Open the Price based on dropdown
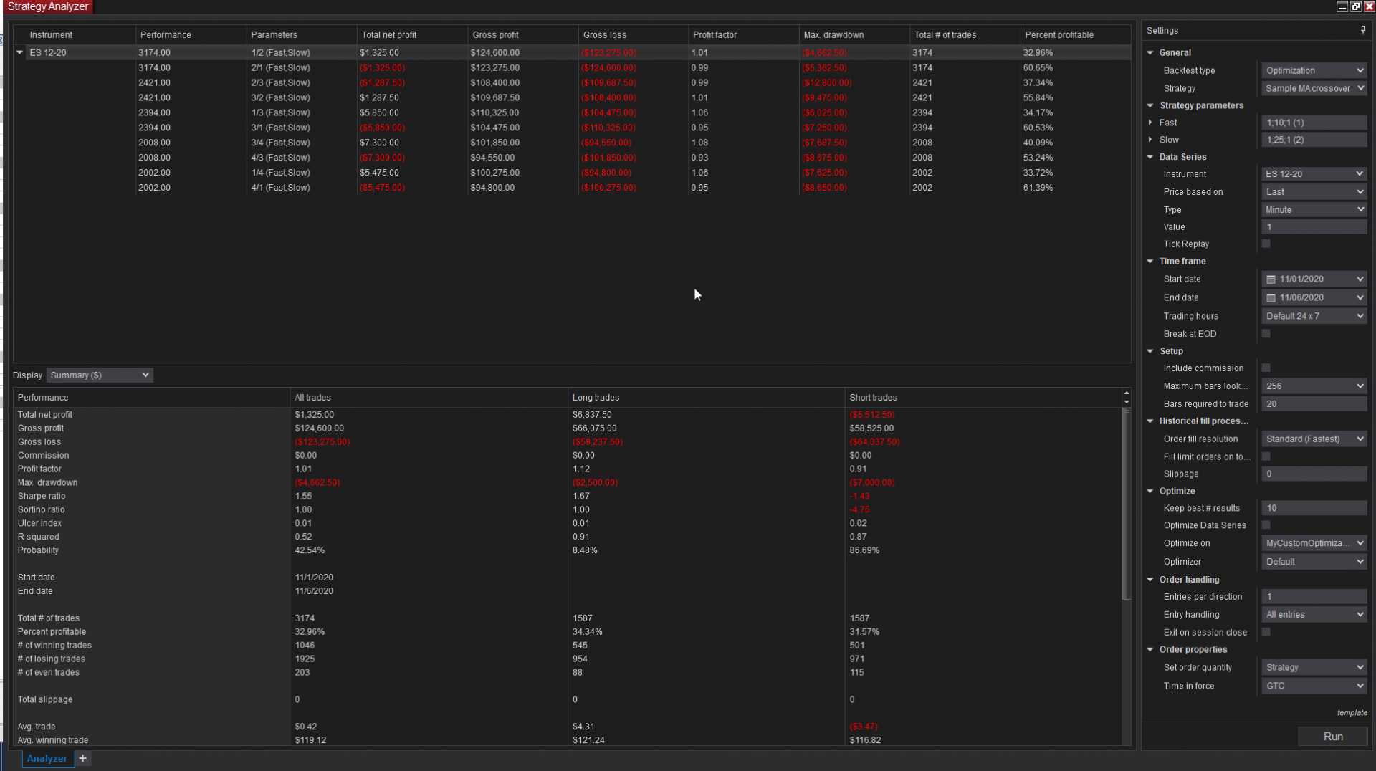 tap(1314, 192)
